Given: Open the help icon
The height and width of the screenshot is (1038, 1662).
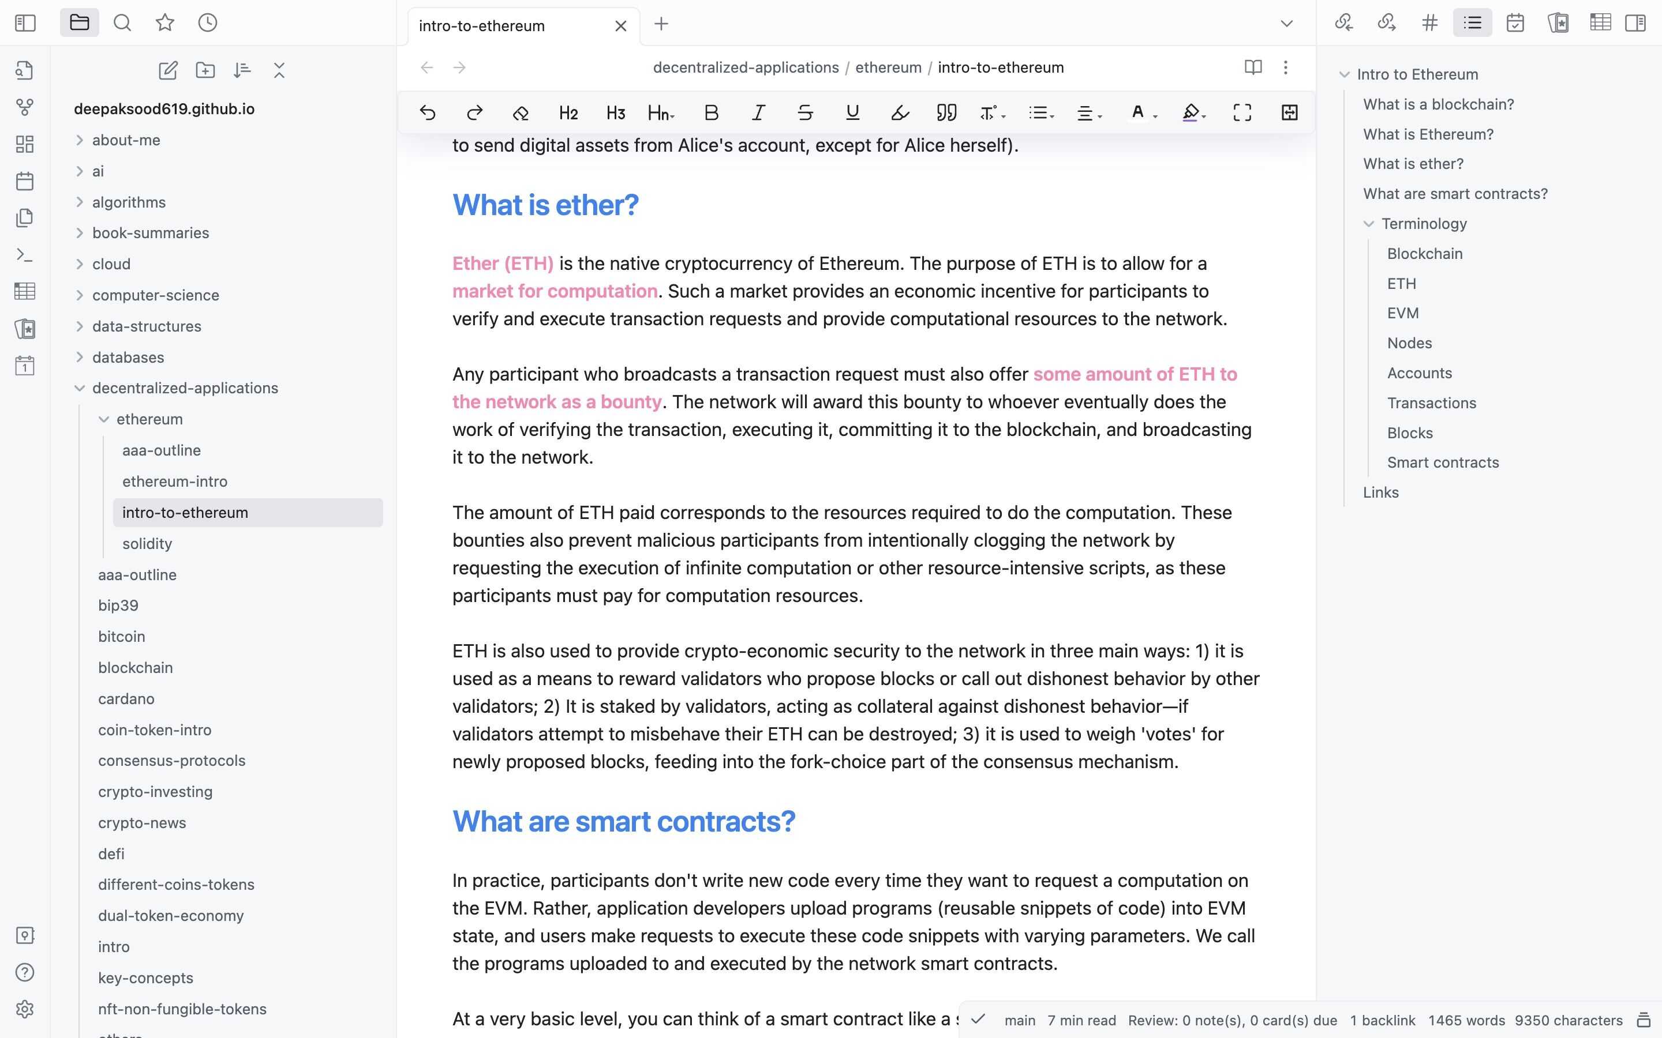Looking at the screenshot, I should click(25, 972).
